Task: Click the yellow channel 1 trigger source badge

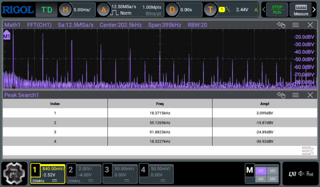Action: pos(222,9)
